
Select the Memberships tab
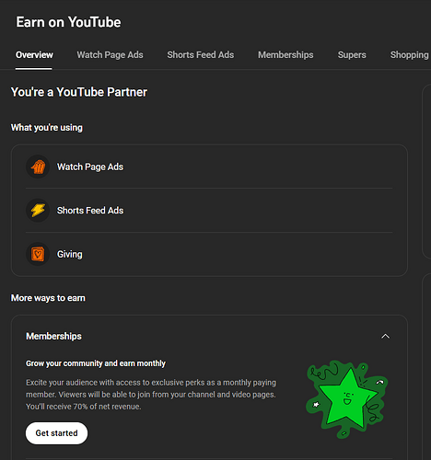point(285,55)
